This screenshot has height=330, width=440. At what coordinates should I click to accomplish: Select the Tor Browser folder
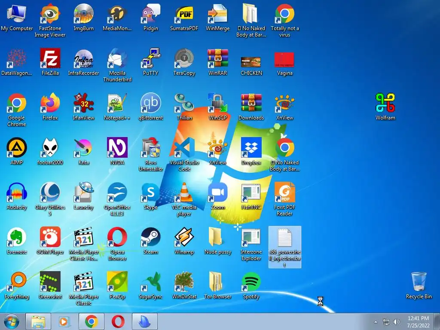pyautogui.click(x=218, y=285)
